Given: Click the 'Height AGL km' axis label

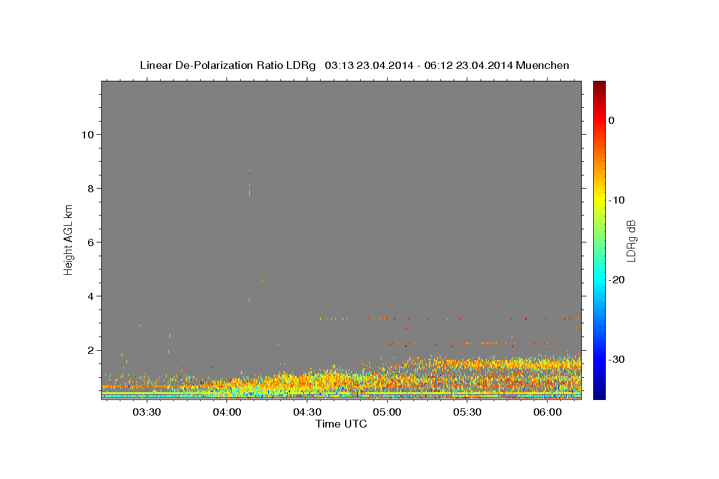Looking at the screenshot, I should (68, 239).
